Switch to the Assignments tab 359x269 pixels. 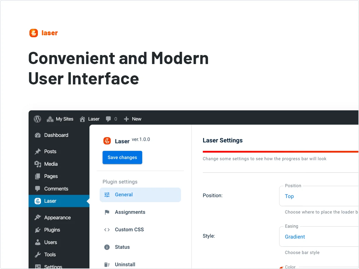click(130, 212)
